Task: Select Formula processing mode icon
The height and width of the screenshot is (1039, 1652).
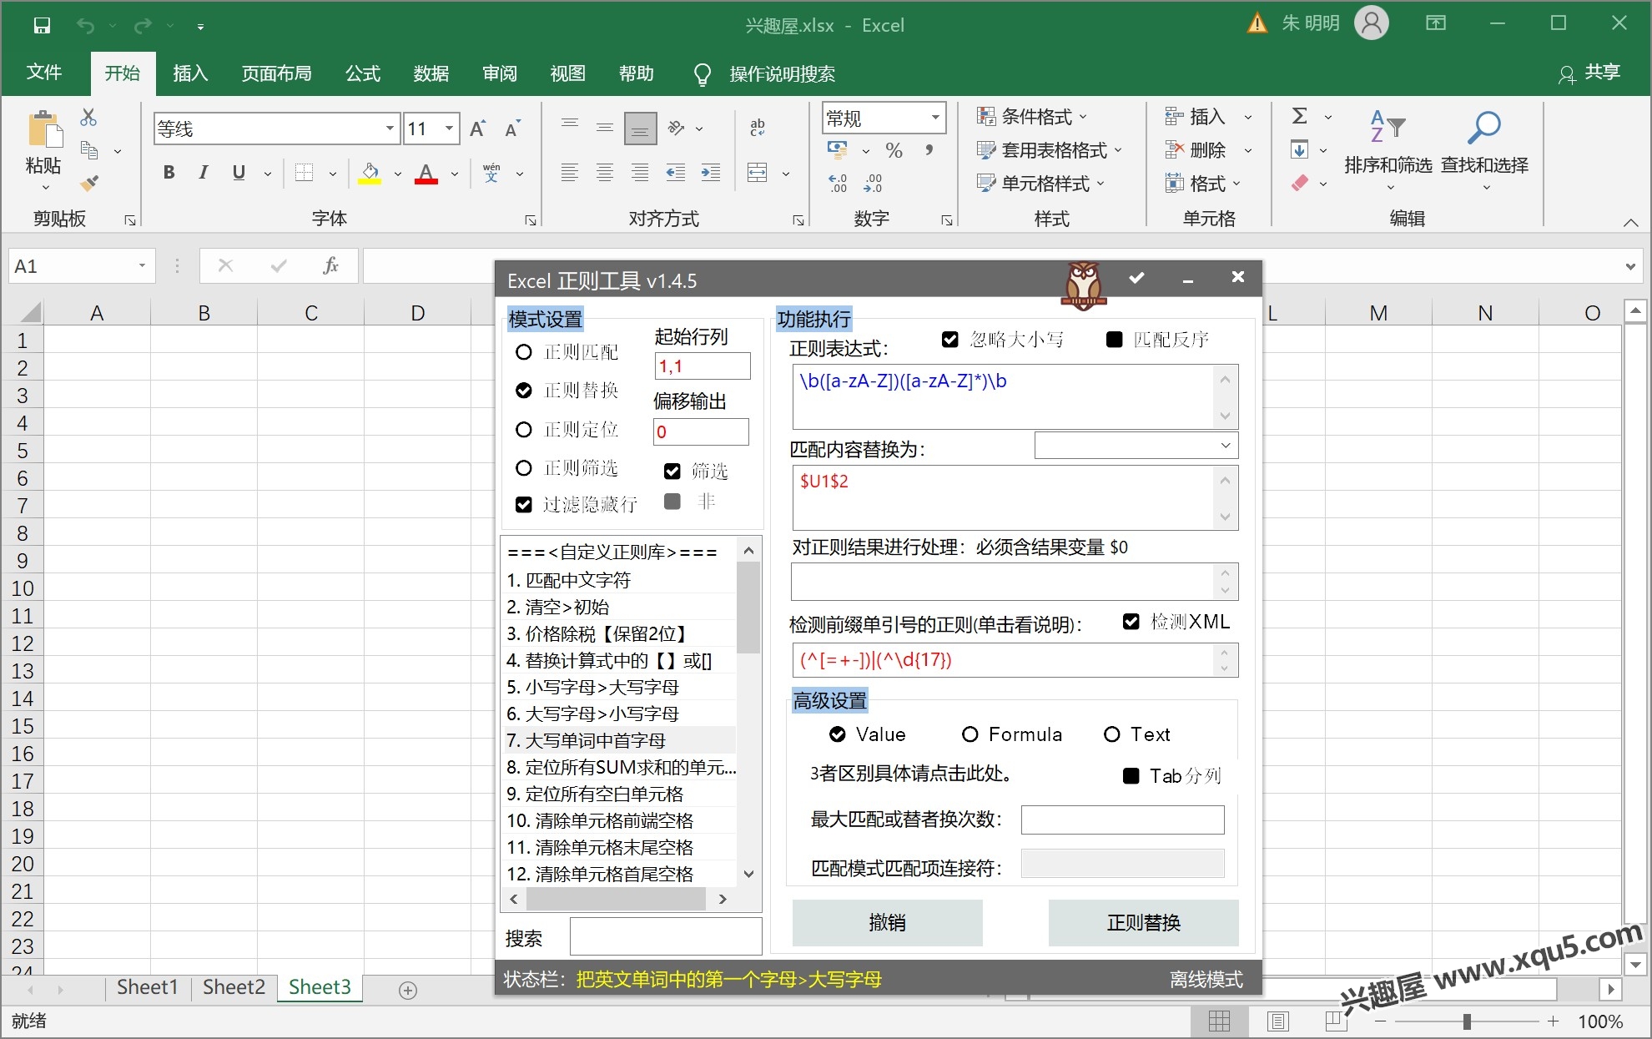Action: pyautogui.click(x=971, y=735)
